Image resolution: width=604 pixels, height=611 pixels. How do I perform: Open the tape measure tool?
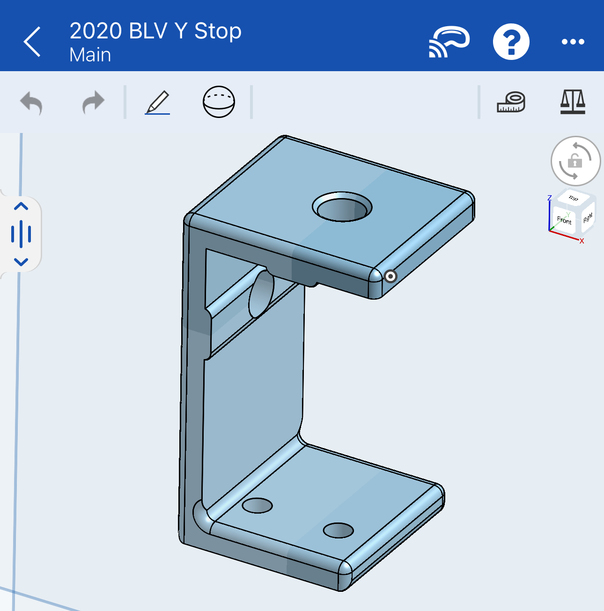(x=511, y=103)
